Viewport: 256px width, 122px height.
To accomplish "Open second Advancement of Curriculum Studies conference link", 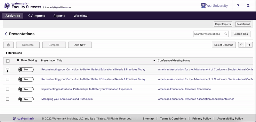I will 205,79.
